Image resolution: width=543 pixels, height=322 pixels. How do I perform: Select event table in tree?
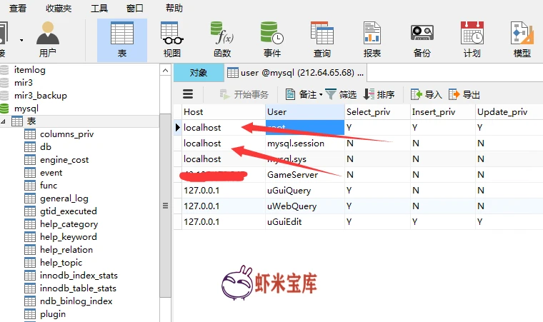pyautogui.click(x=51, y=173)
